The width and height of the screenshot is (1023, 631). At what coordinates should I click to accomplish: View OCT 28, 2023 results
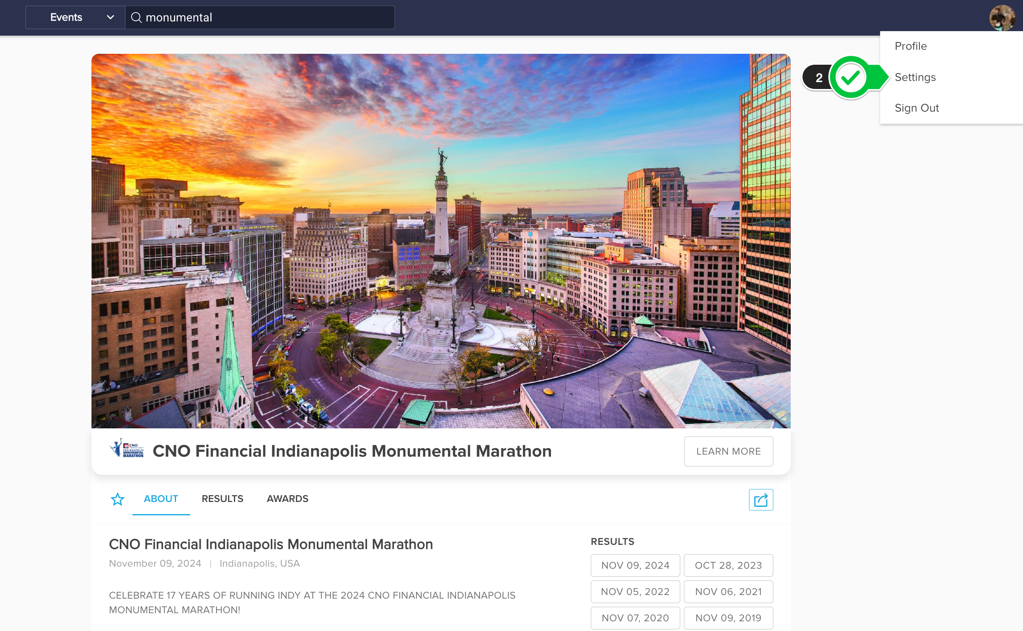(x=728, y=565)
